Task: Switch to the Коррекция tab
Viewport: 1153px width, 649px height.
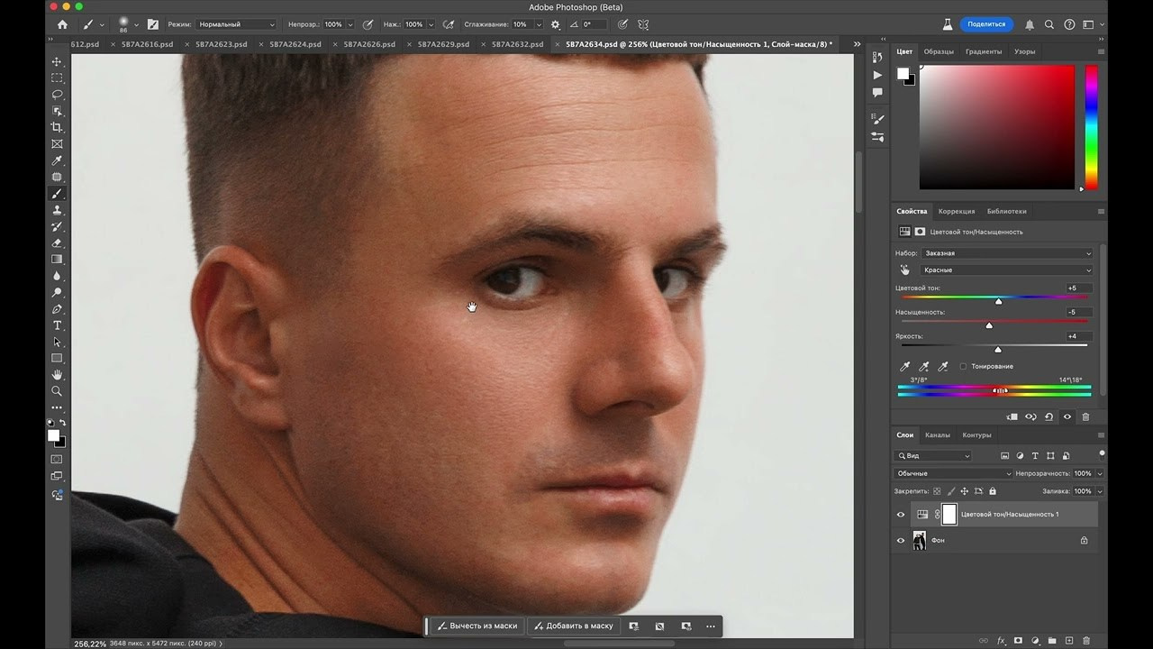Action: (957, 211)
